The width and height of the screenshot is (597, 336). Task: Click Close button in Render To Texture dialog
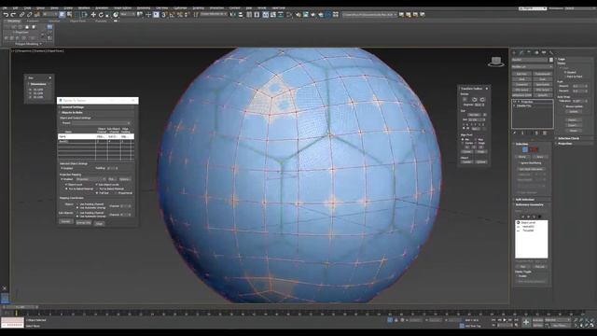100,224
